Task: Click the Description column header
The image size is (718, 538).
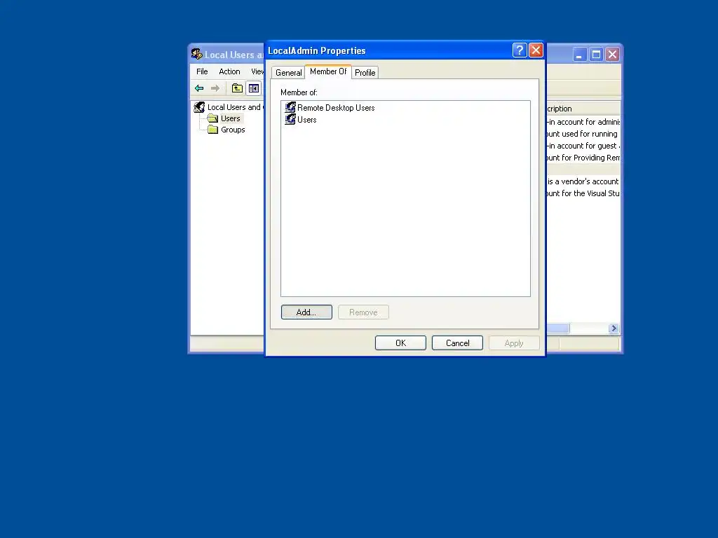Action: click(x=583, y=109)
